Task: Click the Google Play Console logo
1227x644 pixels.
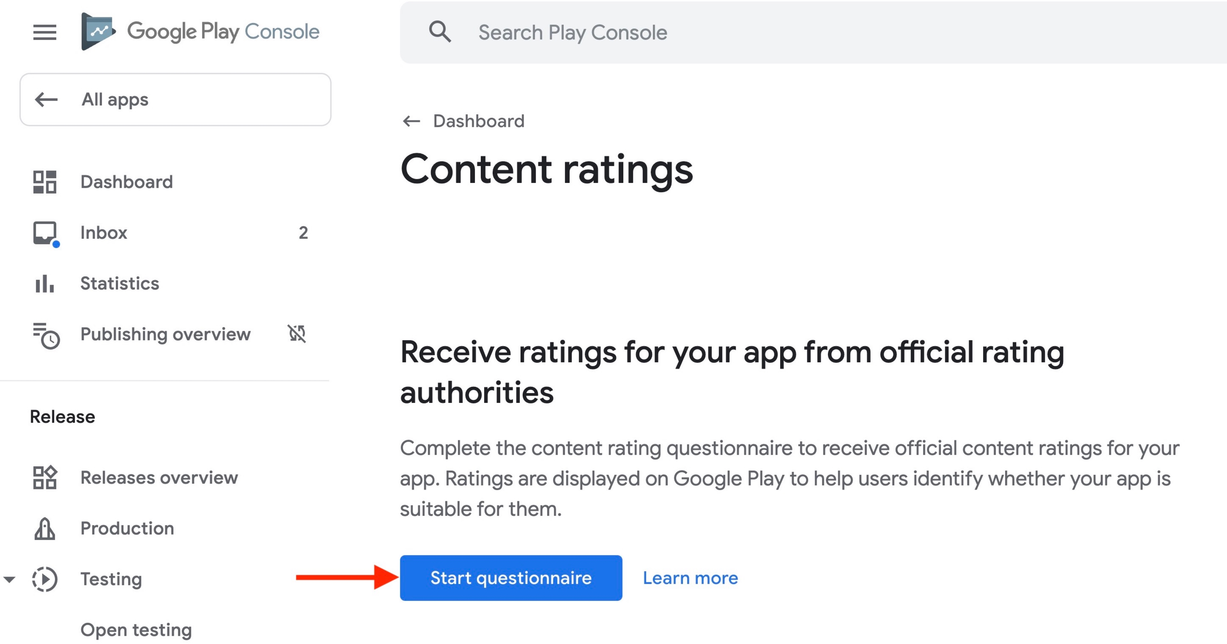Action: coord(98,31)
